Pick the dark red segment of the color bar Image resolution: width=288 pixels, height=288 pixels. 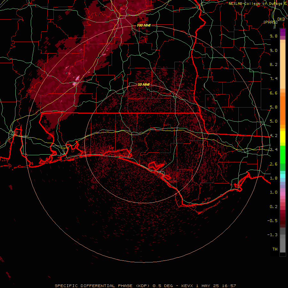283,219
